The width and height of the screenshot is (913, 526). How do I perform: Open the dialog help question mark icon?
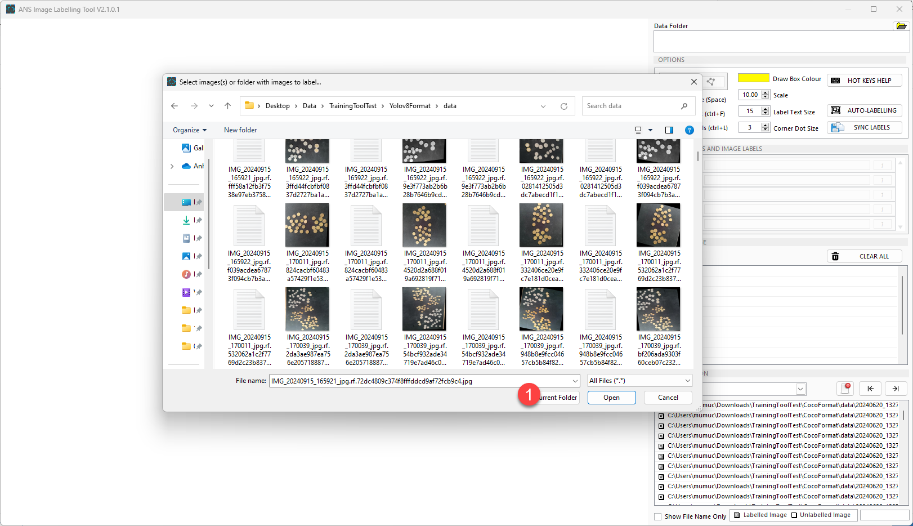689,130
